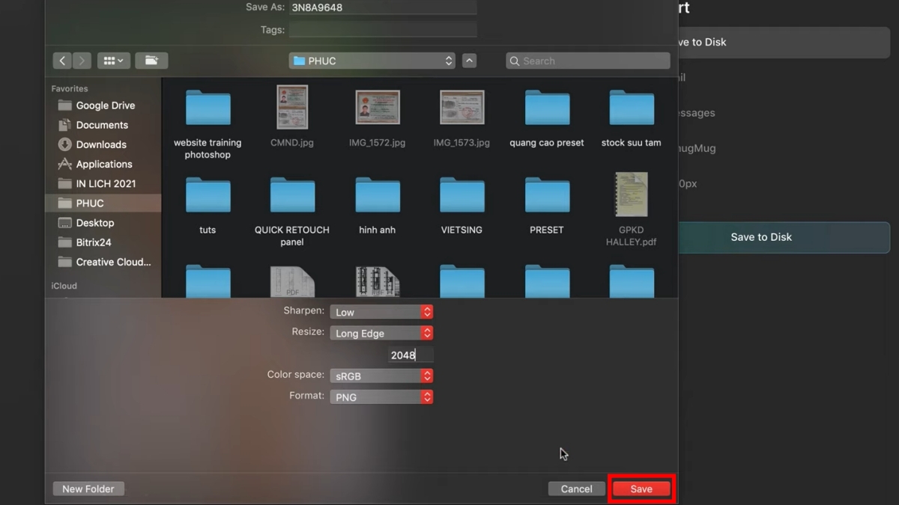Go back with the left arrow button
899x505 pixels.
tap(62, 61)
